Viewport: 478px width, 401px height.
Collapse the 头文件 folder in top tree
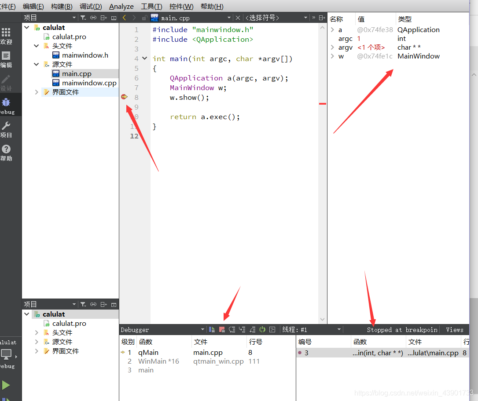(36, 46)
